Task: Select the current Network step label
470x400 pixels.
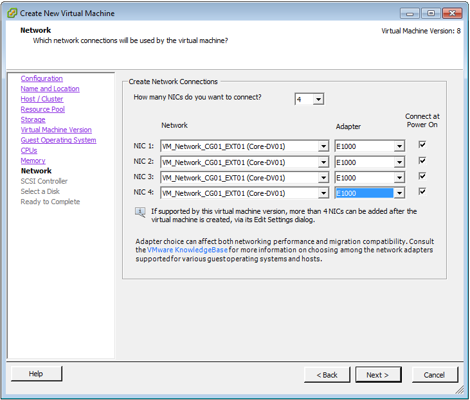Action: [x=36, y=171]
